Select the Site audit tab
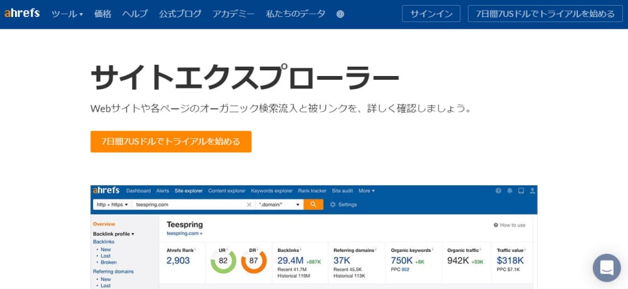This screenshot has width=628, height=289. coord(342,191)
